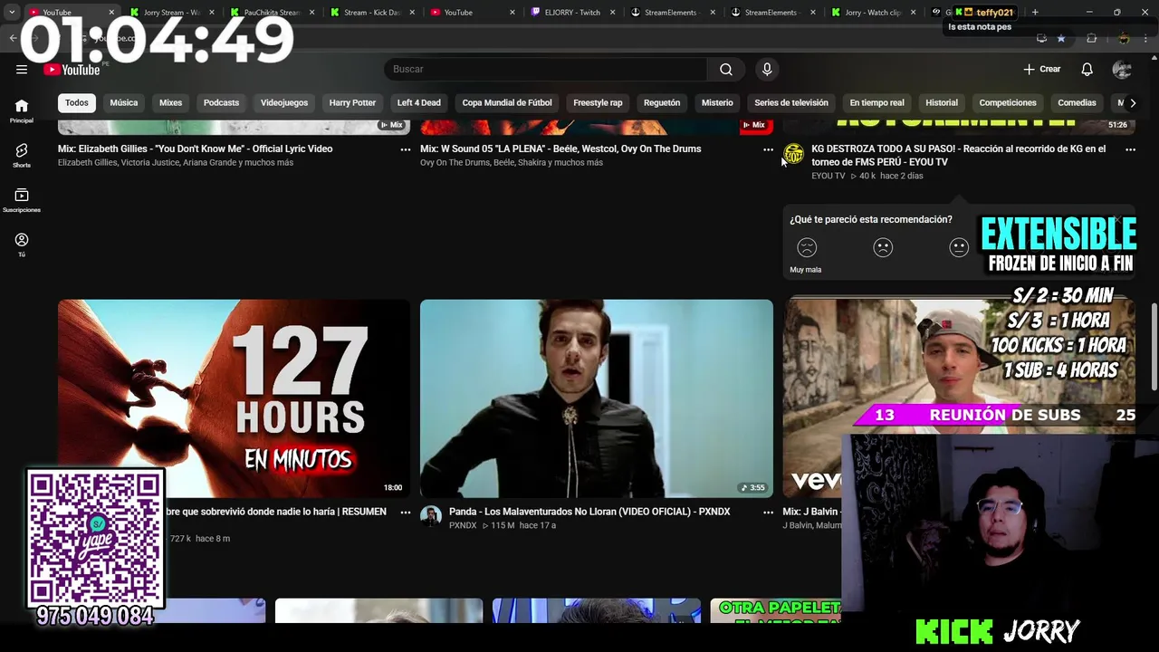Select the Freestyle rap chip

598,102
